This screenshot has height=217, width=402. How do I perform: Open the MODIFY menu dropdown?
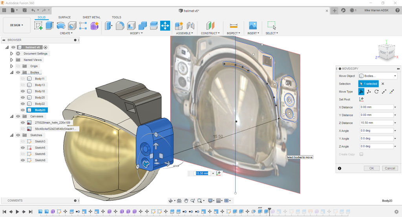[x=136, y=33]
